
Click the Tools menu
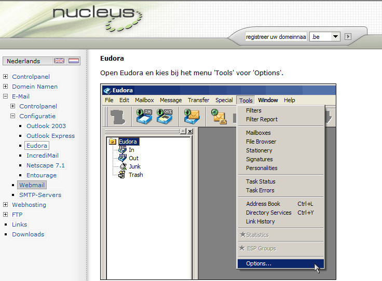point(245,101)
